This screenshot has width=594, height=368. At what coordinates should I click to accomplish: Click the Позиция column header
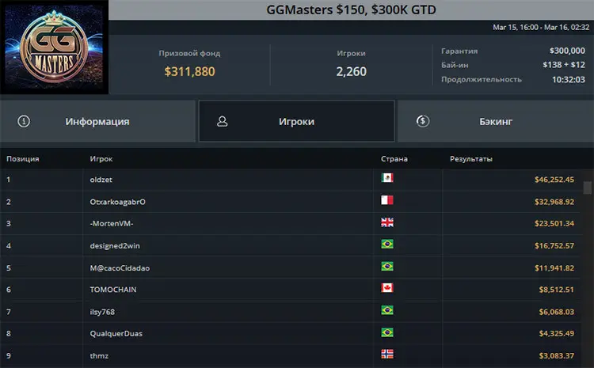(23, 158)
